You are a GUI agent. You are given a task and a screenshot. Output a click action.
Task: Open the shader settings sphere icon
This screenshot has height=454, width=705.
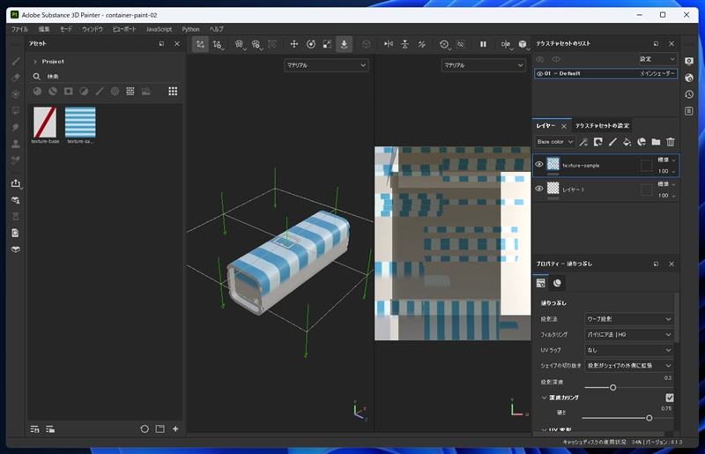coord(689,78)
